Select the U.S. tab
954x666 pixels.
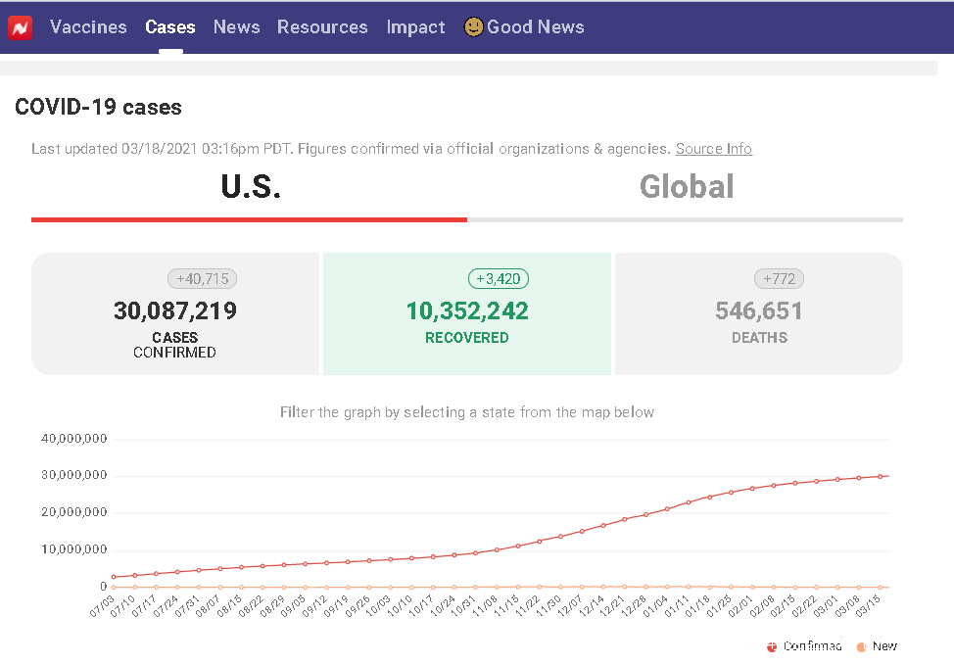click(x=251, y=187)
